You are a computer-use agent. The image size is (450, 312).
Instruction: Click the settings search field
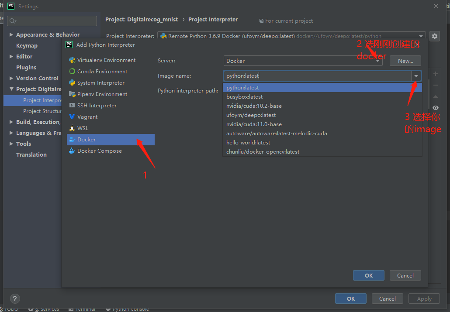tap(52, 21)
